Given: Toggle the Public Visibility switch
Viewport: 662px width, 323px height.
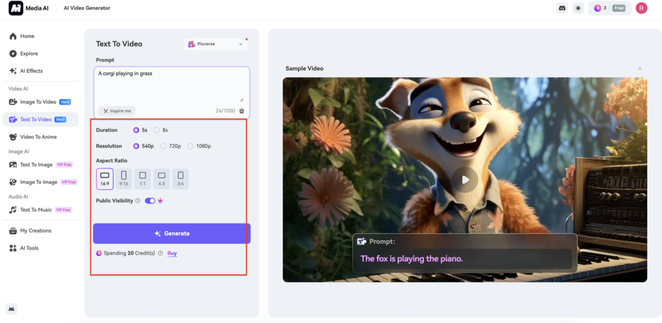Looking at the screenshot, I should pyautogui.click(x=150, y=201).
